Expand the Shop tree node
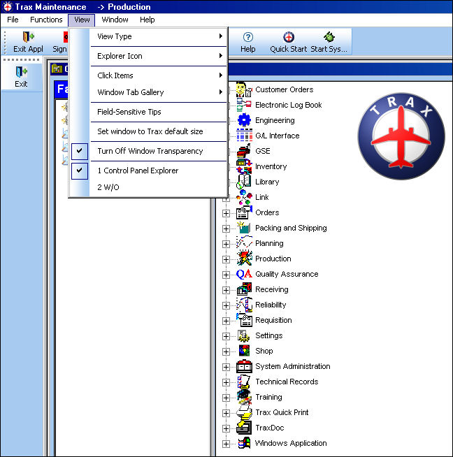Screen dimensions: 453x457 (226, 351)
